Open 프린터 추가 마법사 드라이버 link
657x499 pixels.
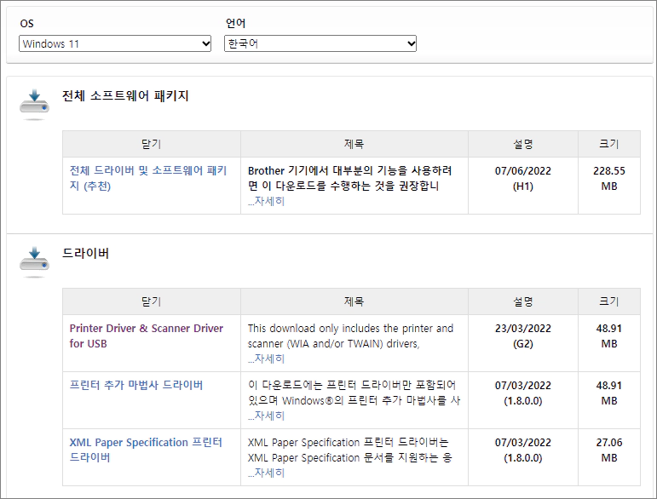click(136, 385)
